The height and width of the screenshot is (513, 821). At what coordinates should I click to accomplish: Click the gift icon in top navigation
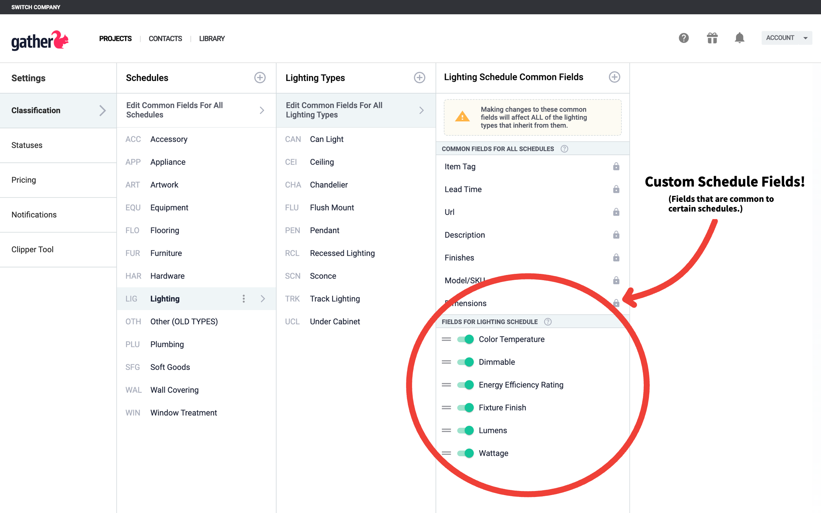[712, 38]
